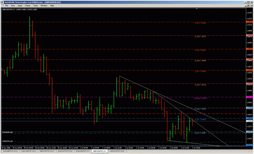Open the View menu
254x154 pixels.
coord(13,6)
